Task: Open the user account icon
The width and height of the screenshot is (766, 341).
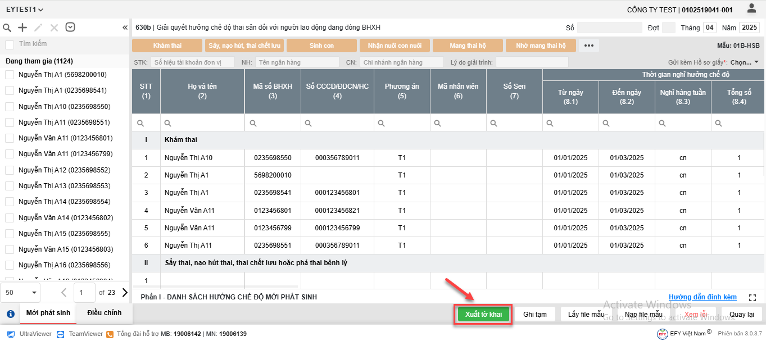Action: point(751,8)
